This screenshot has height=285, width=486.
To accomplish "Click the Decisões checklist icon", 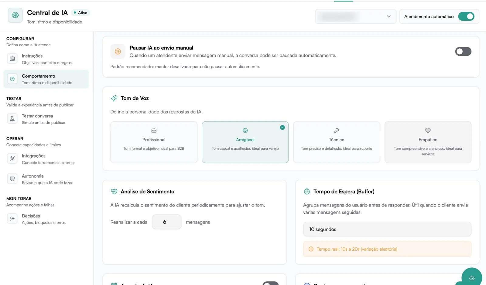I will coord(12,218).
